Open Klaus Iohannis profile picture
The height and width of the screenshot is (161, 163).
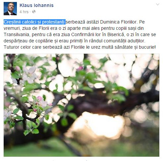[10, 9]
